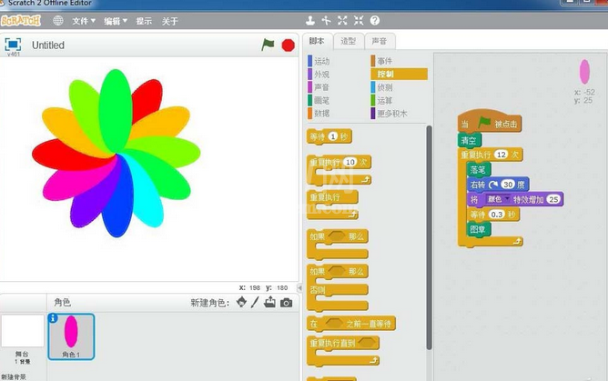This screenshot has width=608, height=381.
Task: Select sprite 角色1 thumbnail
Action: (x=71, y=336)
